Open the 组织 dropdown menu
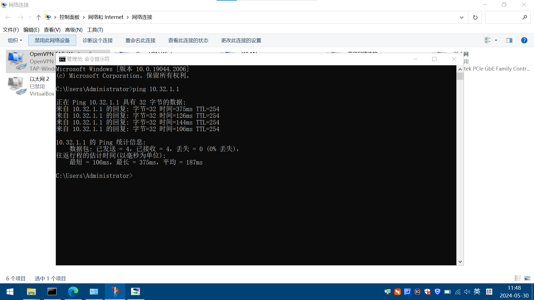The width and height of the screenshot is (534, 300). click(15, 40)
